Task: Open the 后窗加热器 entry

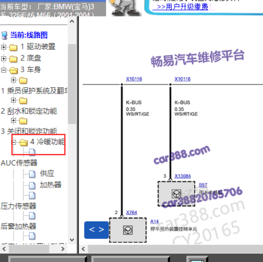Action: click(18, 226)
